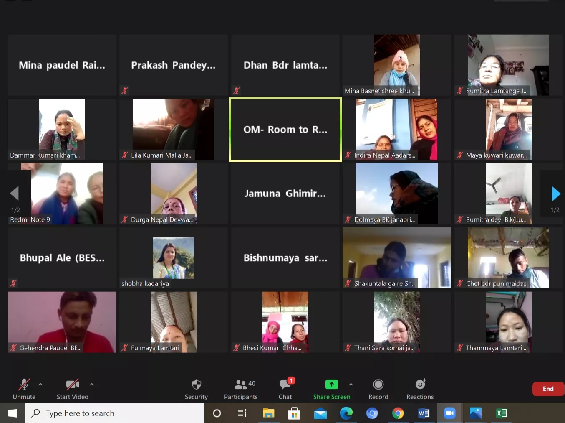Select Thani Sara somai video tile
Viewport: 565px width, 423px height.
(397, 322)
